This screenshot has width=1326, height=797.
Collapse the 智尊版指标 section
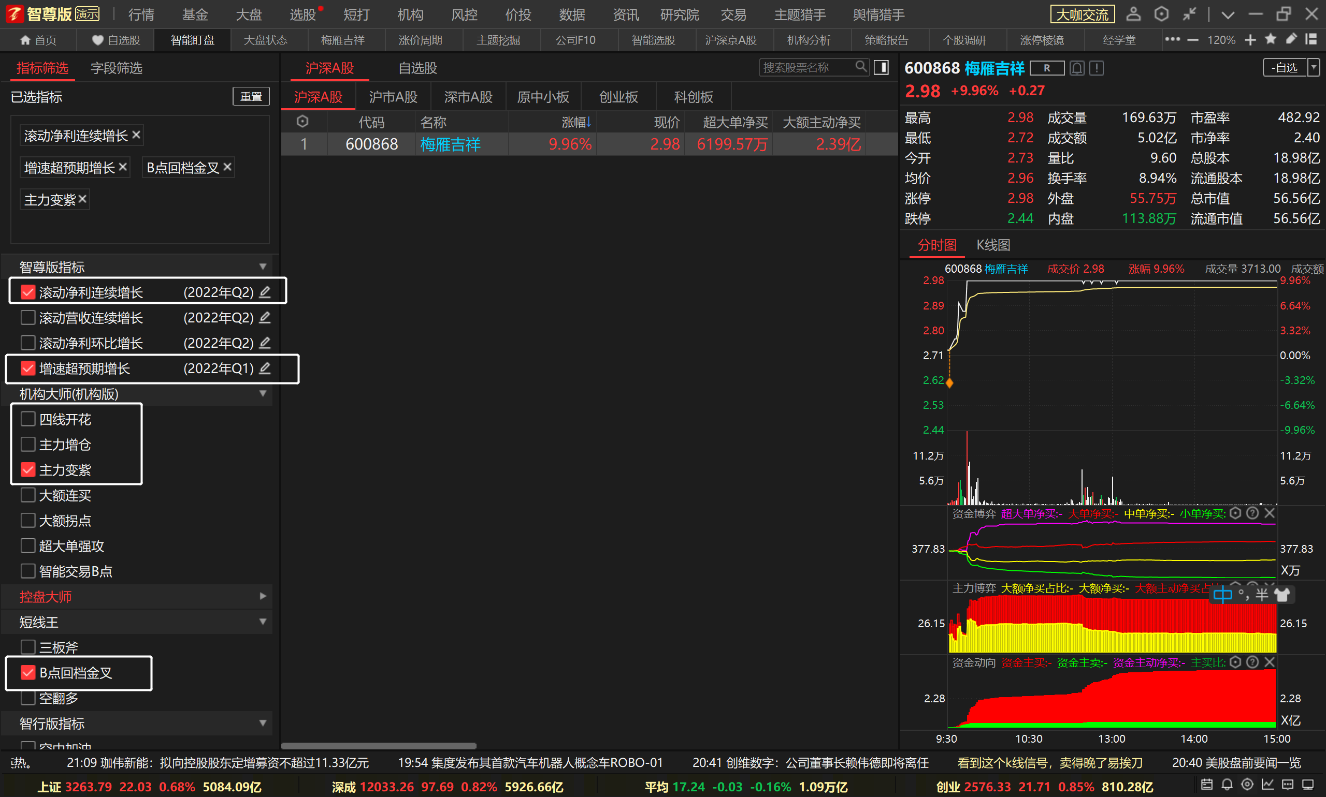point(263,267)
